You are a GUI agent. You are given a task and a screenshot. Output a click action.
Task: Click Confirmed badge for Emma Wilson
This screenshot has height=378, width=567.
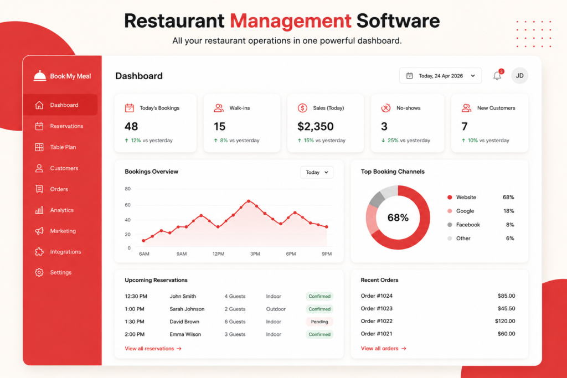coord(319,334)
